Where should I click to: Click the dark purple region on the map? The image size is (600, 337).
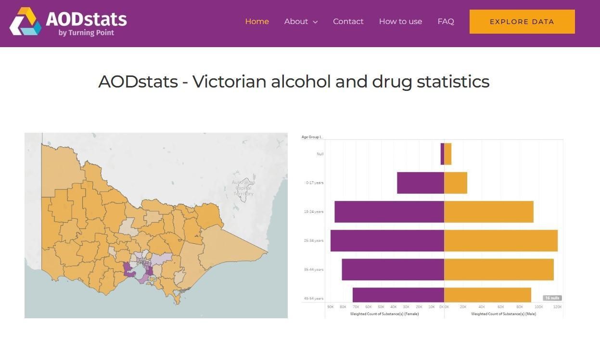tap(128, 268)
